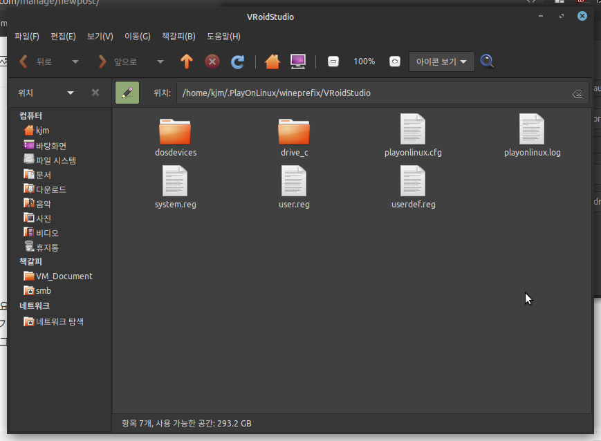Open 음악 in the sidebar
Viewport: 601px width, 441px height.
[37, 204]
